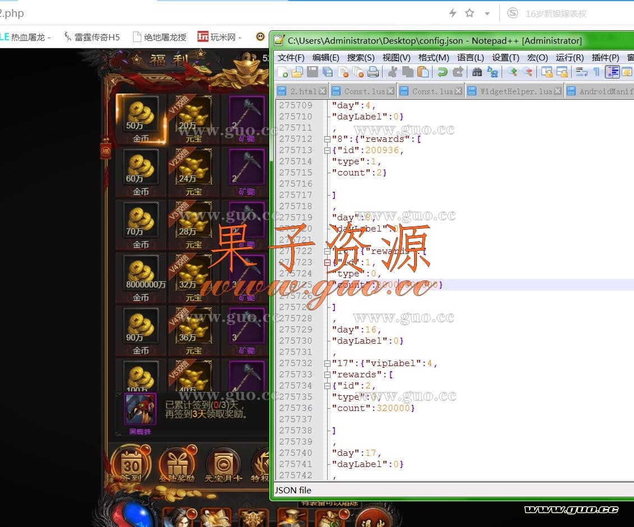Select the 50万 金币 reward in game

pos(141,119)
